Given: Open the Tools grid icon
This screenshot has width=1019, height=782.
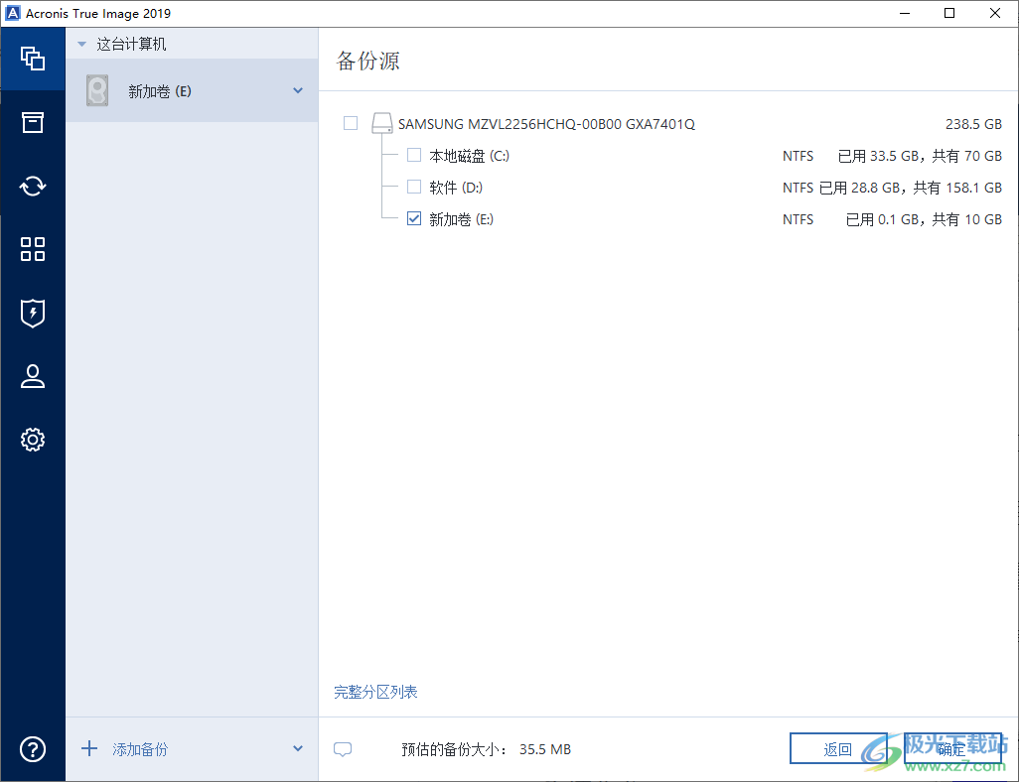Looking at the screenshot, I should coord(33,249).
